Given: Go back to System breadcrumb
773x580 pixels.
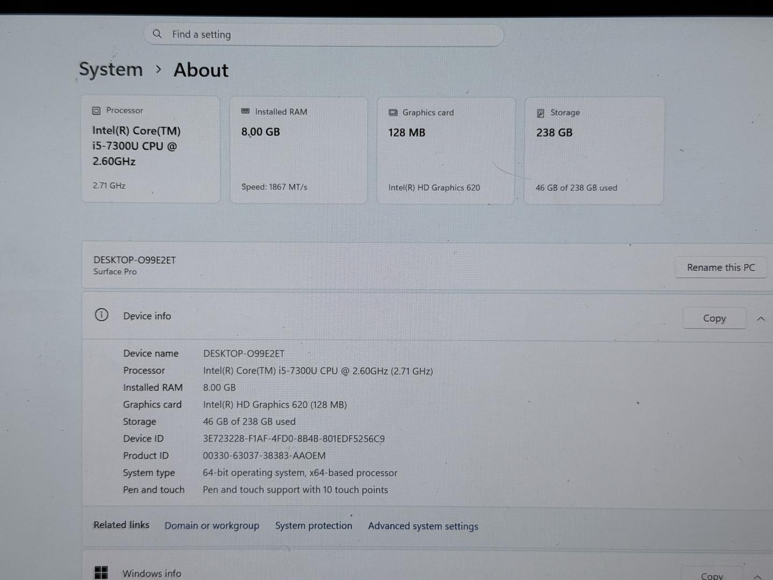Looking at the screenshot, I should coord(111,69).
